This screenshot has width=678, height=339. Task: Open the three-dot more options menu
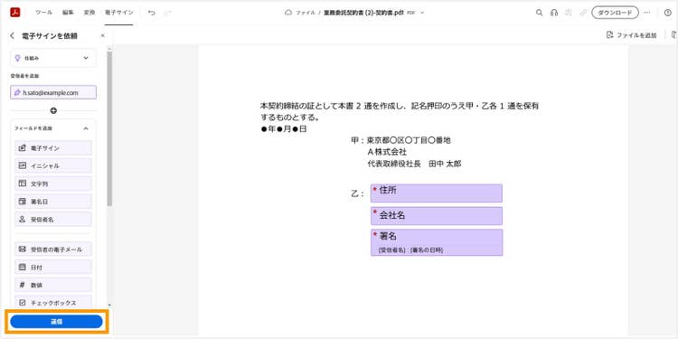click(647, 13)
